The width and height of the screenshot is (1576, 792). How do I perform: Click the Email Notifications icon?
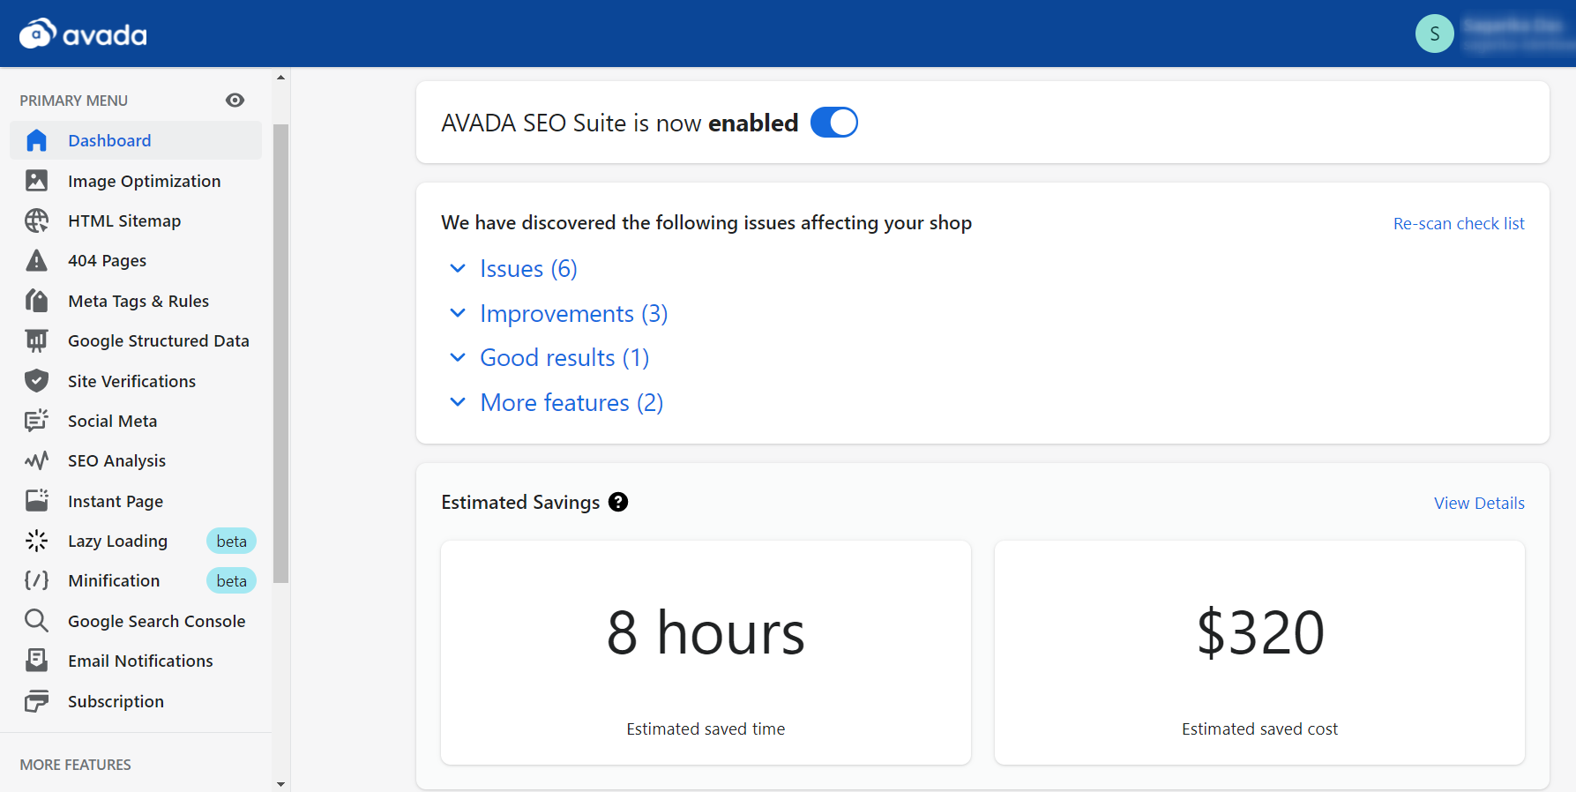pyautogui.click(x=36, y=661)
